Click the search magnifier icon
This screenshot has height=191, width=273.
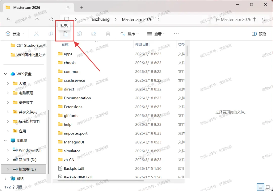tap(264, 19)
